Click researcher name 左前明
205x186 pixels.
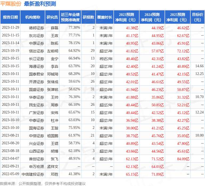pos(53,51)
